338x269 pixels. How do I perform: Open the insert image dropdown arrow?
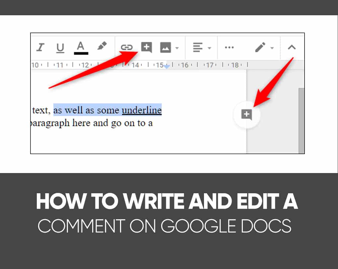177,48
